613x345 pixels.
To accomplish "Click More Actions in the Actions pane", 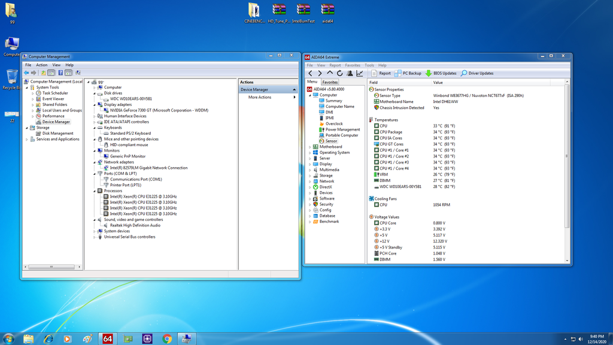I will click(260, 97).
